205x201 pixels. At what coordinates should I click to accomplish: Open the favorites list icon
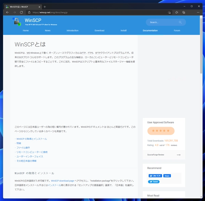click(177, 12)
